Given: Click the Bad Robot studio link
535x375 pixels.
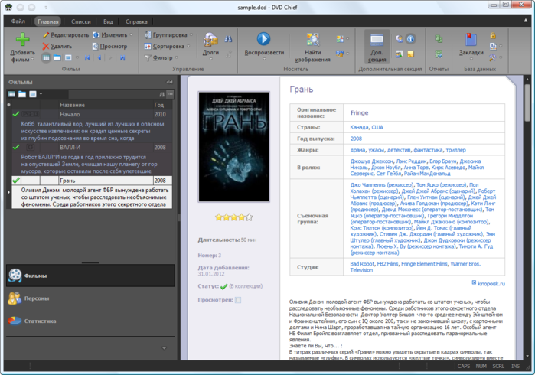Looking at the screenshot, I should (x=362, y=264).
